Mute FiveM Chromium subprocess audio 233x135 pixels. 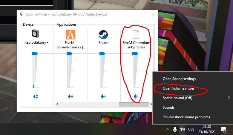point(136,96)
